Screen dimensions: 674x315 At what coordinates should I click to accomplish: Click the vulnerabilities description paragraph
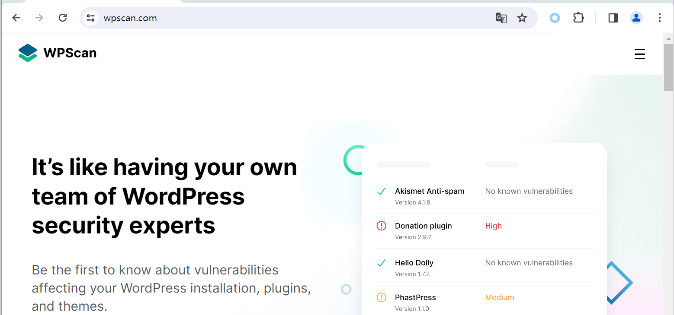pos(171,288)
